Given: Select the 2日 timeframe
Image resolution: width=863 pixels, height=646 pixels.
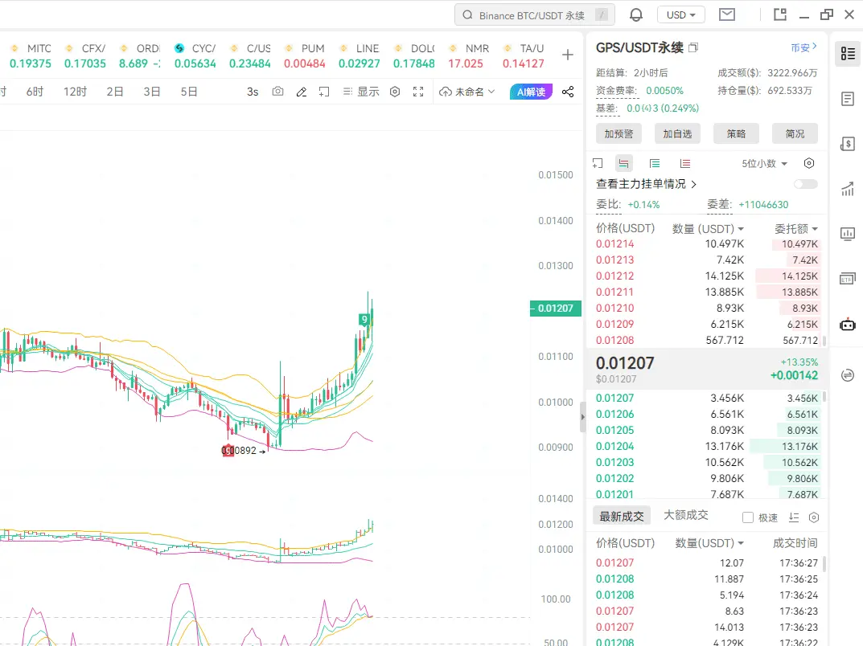Looking at the screenshot, I should tap(115, 92).
